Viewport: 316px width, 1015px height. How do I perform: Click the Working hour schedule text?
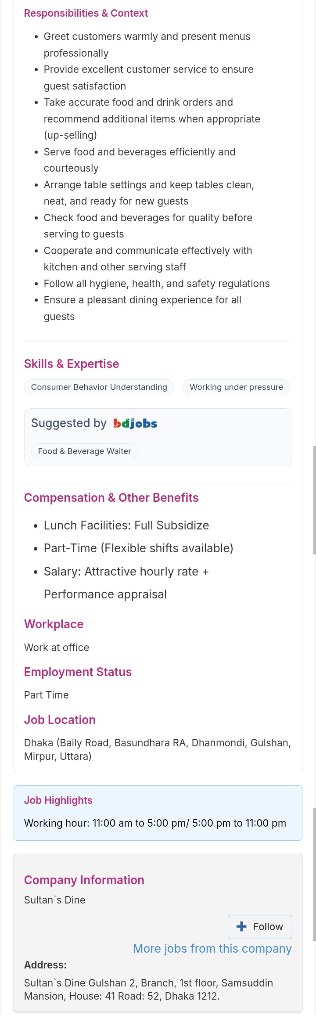[155, 823]
